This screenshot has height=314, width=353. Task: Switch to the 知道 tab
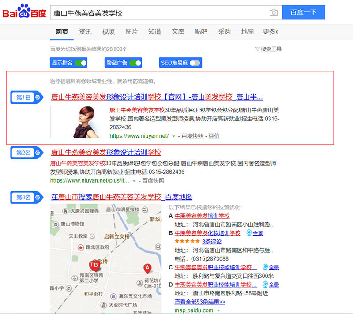pyautogui.click(x=155, y=31)
